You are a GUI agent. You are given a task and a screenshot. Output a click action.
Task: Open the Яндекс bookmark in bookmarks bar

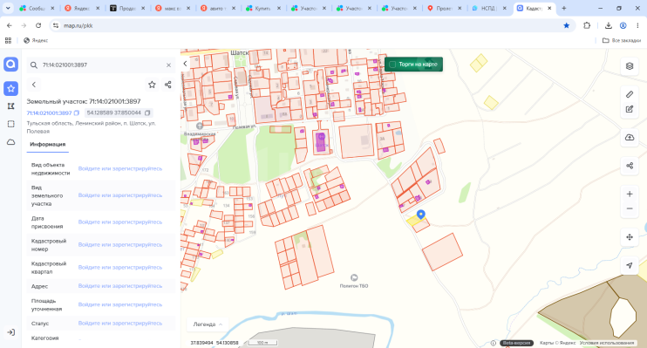(x=36, y=40)
